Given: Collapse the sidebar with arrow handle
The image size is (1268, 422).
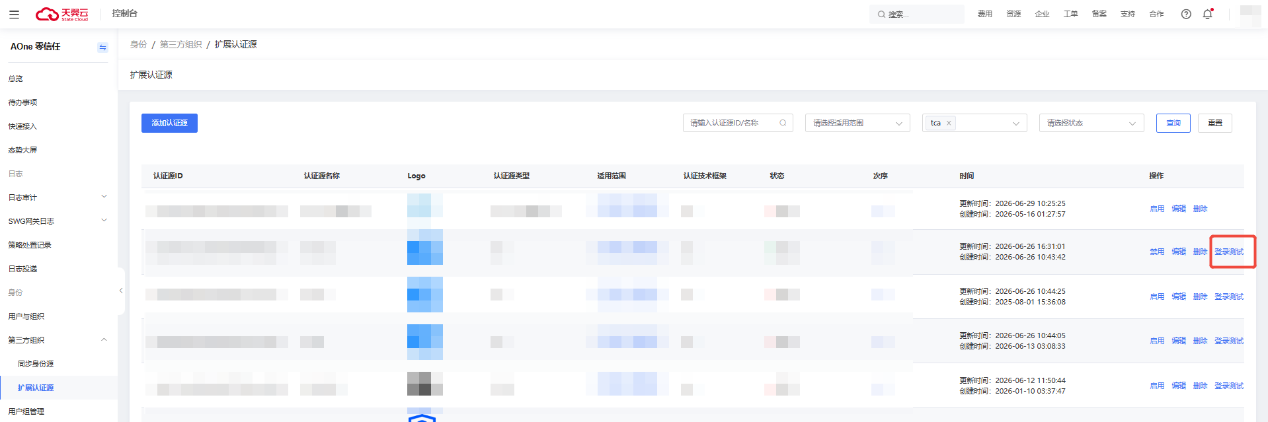Looking at the screenshot, I should [121, 291].
